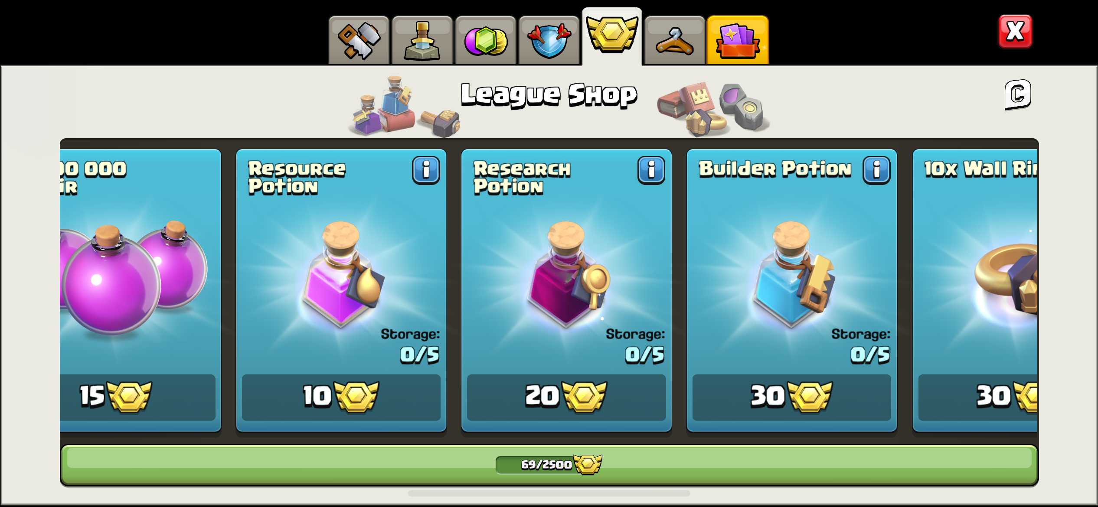The height and width of the screenshot is (507, 1098).
Task: Buy Resource Potion for 10 medals
Action: click(x=341, y=397)
